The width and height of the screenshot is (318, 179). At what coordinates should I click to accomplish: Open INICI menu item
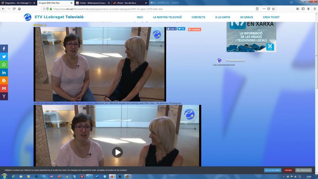[x=140, y=17]
